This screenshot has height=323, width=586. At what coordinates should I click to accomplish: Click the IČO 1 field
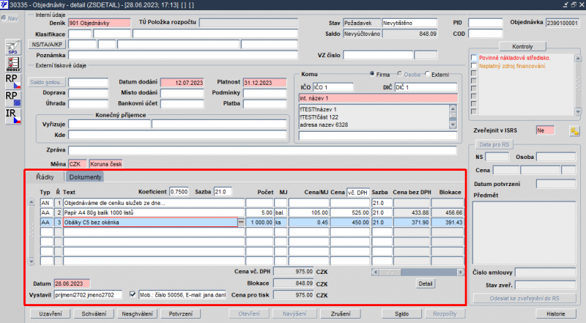coord(333,87)
